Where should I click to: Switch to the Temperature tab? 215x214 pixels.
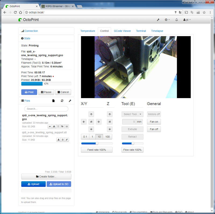coord(88,31)
